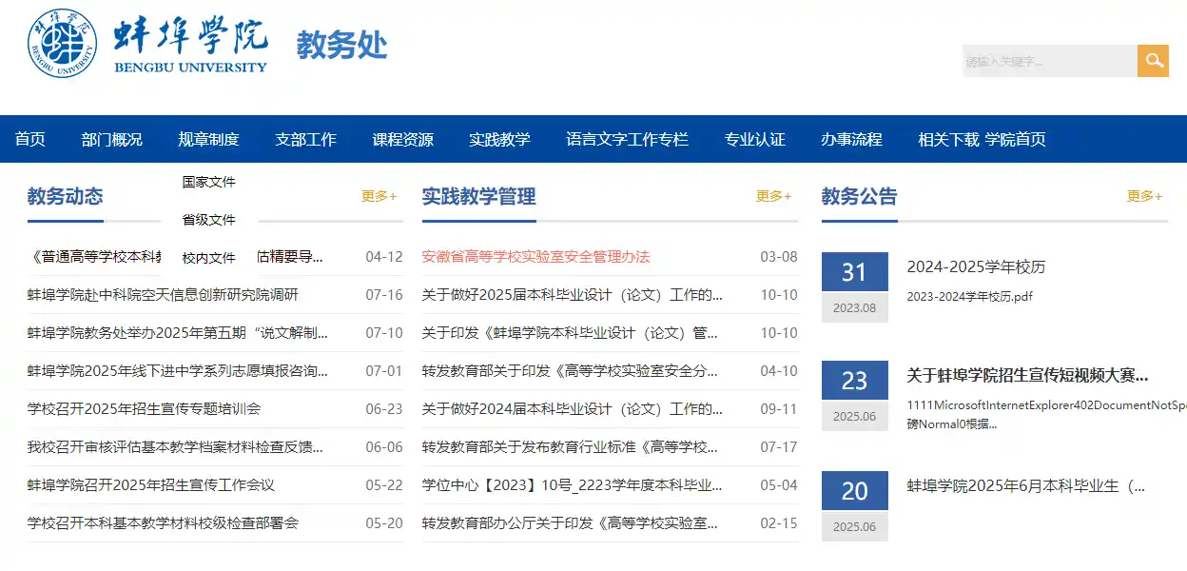
Task: Click the 31 date badge for 2023.08
Action: click(854, 273)
